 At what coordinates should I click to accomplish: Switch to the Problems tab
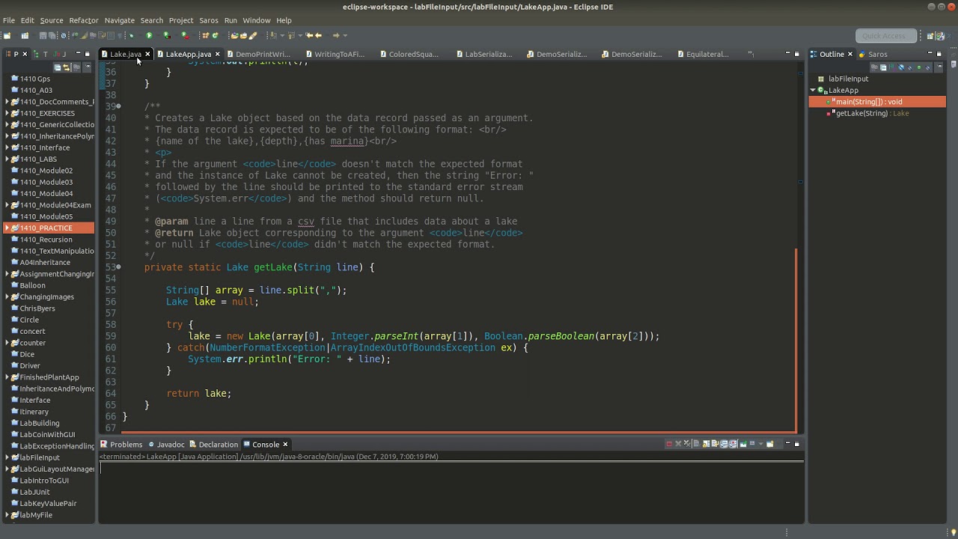pos(126,445)
